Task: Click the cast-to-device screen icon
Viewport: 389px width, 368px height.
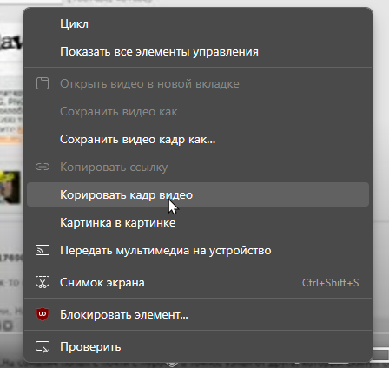Action: point(43,250)
